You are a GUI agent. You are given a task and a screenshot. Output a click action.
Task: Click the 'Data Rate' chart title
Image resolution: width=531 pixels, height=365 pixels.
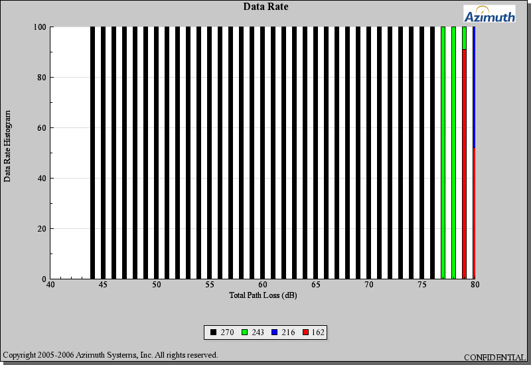266,7
